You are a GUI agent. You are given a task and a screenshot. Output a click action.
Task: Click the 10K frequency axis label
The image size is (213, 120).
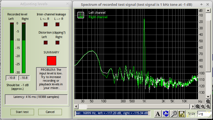pyautogui.click(x=185, y=101)
